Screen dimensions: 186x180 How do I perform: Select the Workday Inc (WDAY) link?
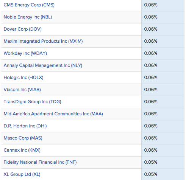coord(25,53)
